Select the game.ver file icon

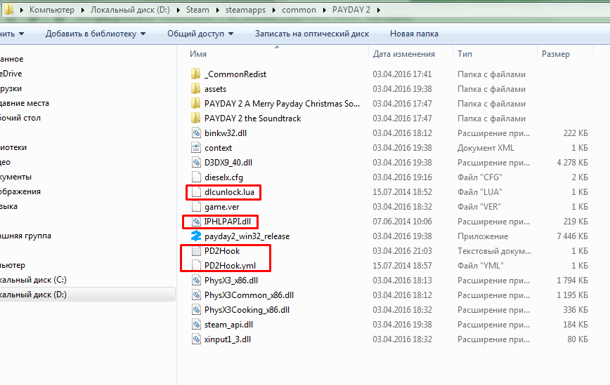[x=196, y=206]
